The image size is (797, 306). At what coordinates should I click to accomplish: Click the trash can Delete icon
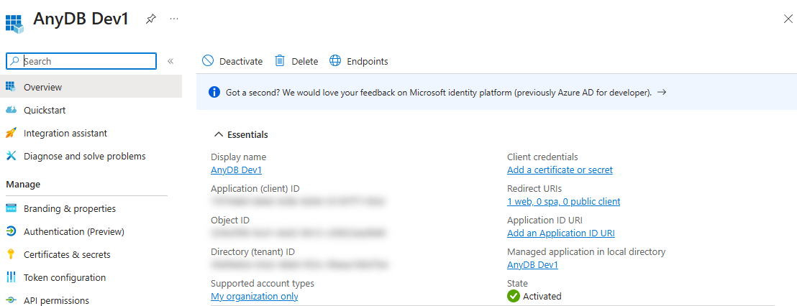(x=280, y=61)
